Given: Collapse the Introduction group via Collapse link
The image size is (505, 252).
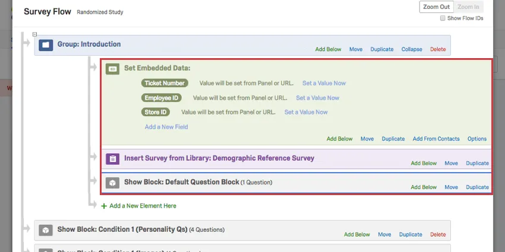Looking at the screenshot, I should (x=412, y=49).
